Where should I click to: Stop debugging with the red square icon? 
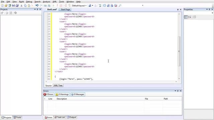[x=61, y=6]
